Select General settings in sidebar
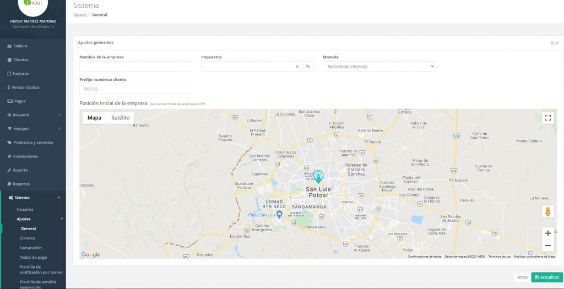Screen dimensions: 564x289 pos(29,228)
